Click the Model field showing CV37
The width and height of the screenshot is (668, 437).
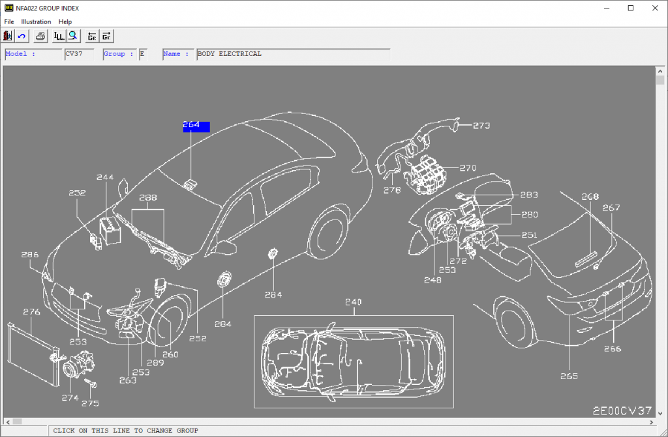(x=79, y=53)
